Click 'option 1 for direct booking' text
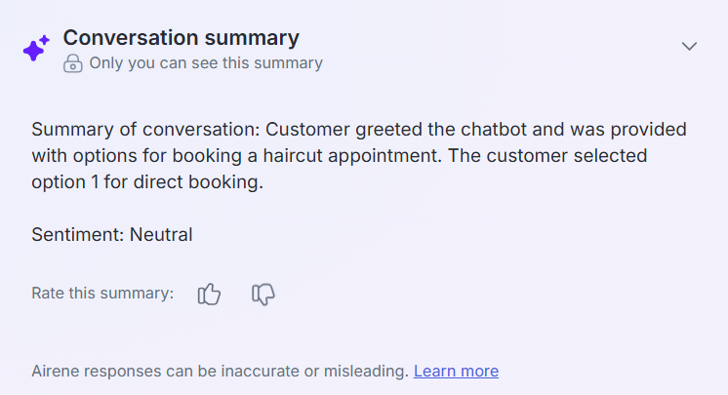The width and height of the screenshot is (728, 395). pyautogui.click(x=146, y=181)
